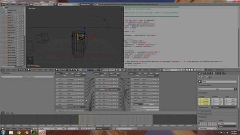Open the Templates menu in the text editor header
The width and height of the screenshot is (240, 135).
154,70
